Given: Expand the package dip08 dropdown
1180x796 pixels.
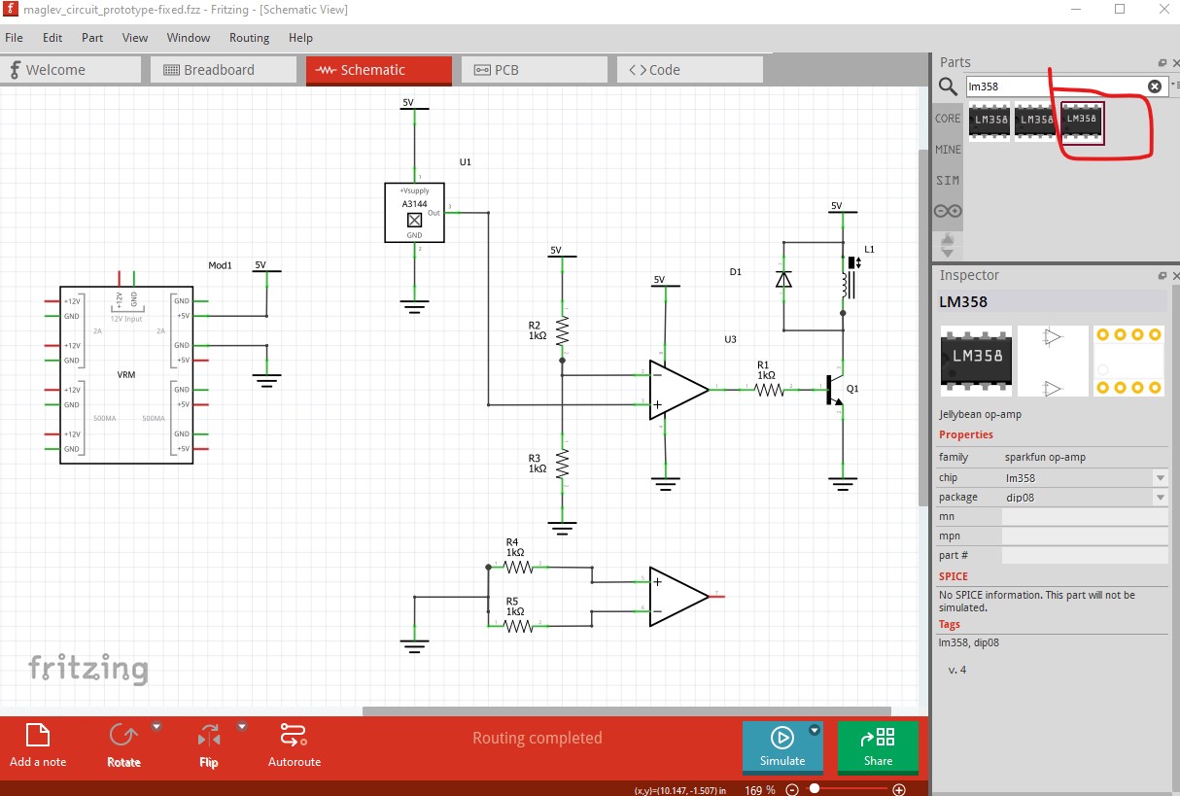Looking at the screenshot, I should pos(1160,498).
